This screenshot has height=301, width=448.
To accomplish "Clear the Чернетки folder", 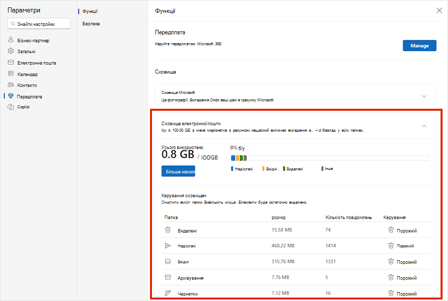I will pyautogui.click(x=402, y=294).
